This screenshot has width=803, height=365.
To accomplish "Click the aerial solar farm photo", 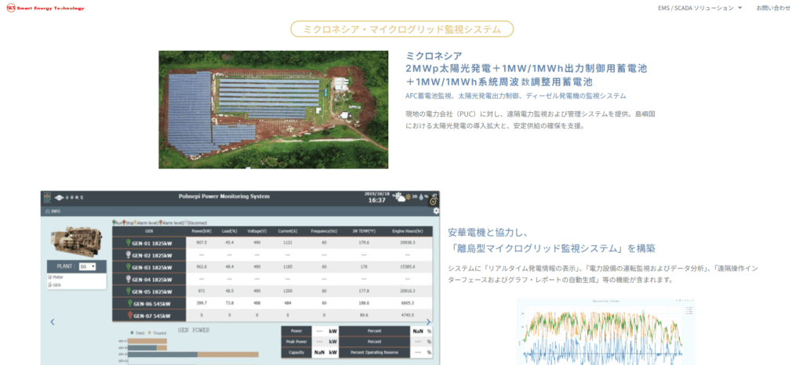I will [273, 110].
